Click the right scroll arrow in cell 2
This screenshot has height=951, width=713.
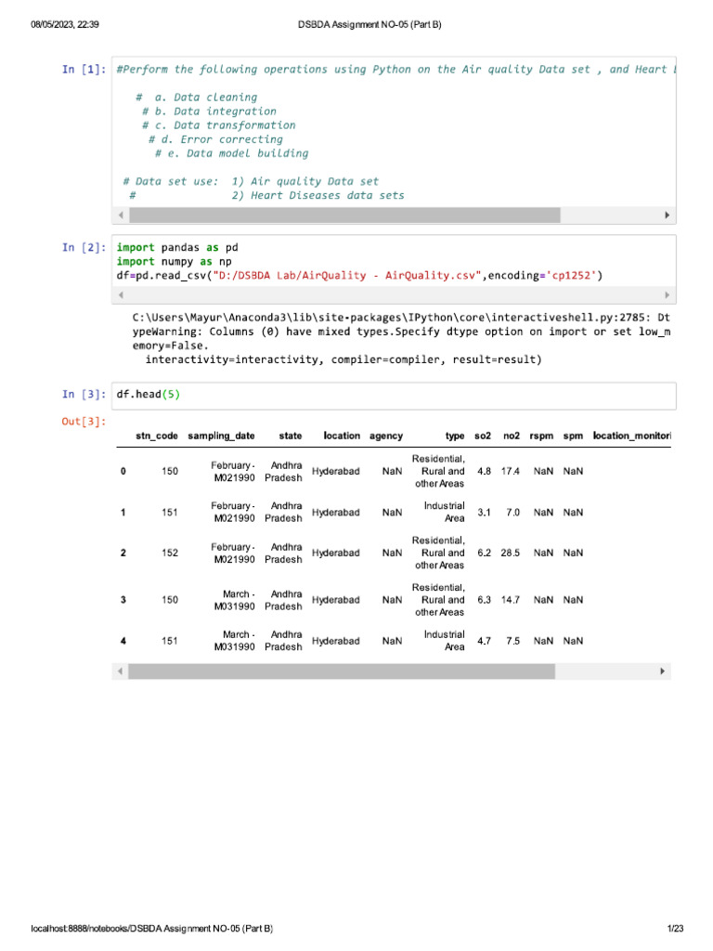tap(667, 295)
